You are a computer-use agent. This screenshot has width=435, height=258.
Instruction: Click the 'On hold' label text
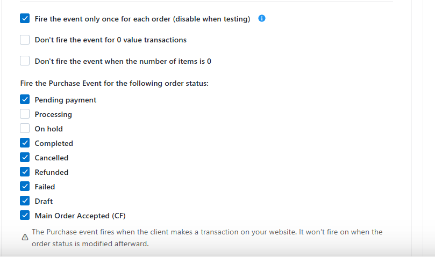pos(48,129)
